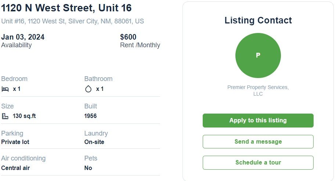Click the 130 sq.ft size value

[x=24, y=116]
